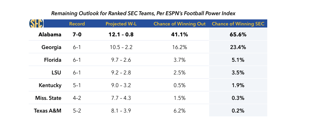Click the LSU row label

(56, 73)
